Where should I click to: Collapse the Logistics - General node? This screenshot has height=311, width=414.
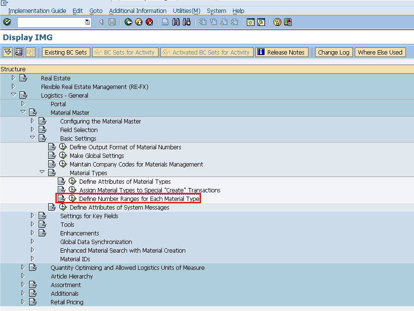pos(13,95)
